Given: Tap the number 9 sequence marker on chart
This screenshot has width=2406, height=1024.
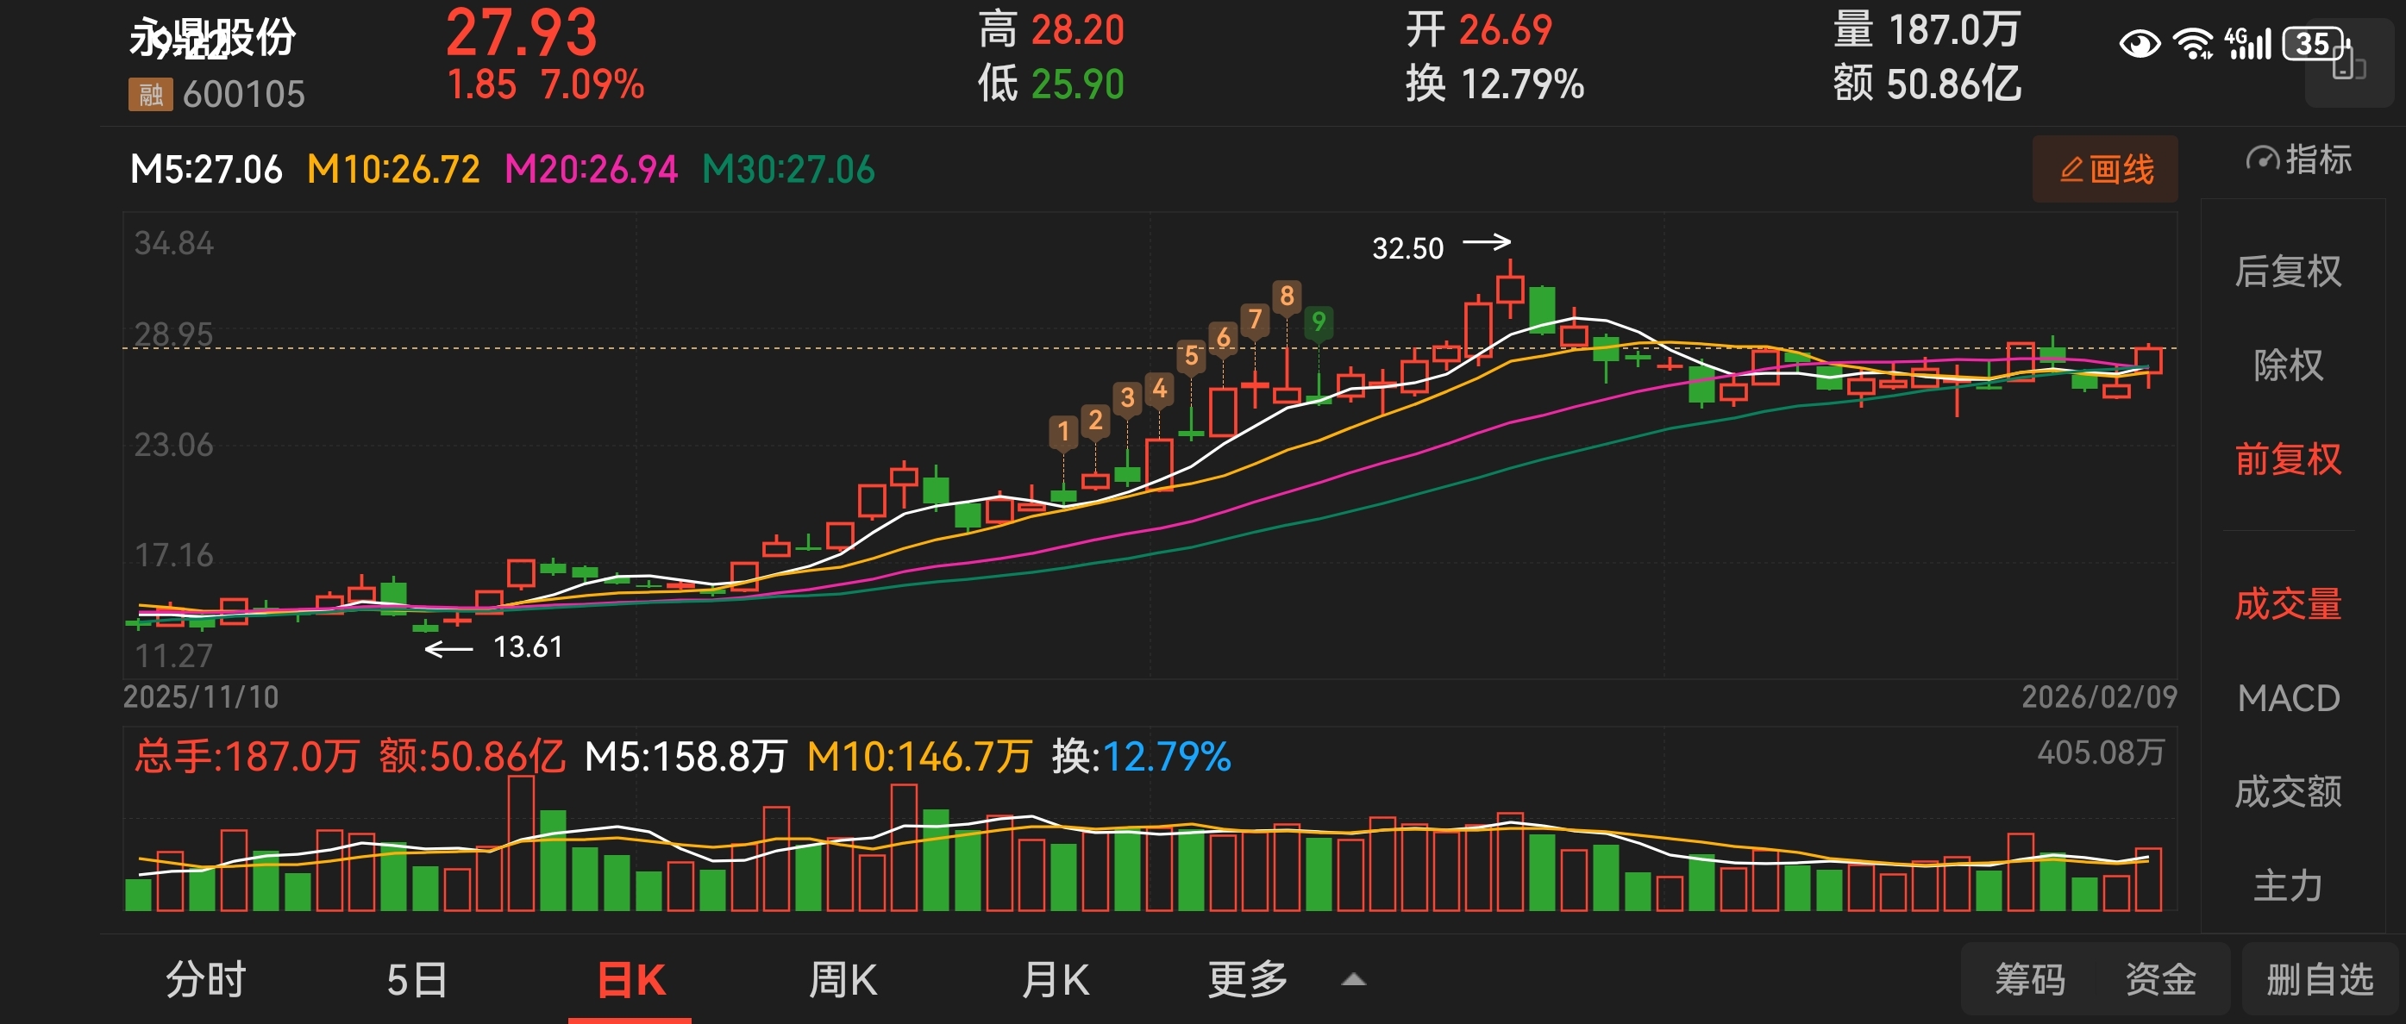Looking at the screenshot, I should [x=1318, y=322].
